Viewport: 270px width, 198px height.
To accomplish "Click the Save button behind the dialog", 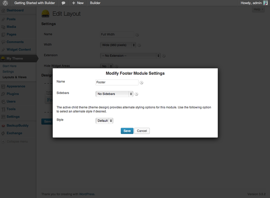I will click(47, 122).
